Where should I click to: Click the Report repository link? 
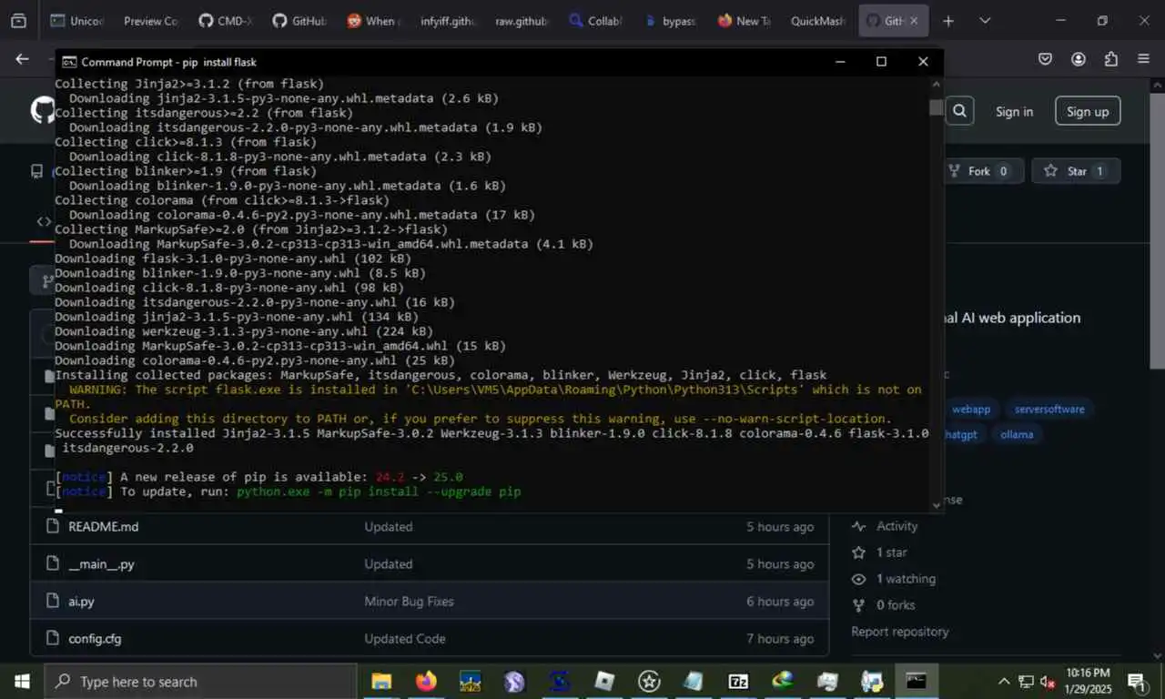tap(900, 632)
